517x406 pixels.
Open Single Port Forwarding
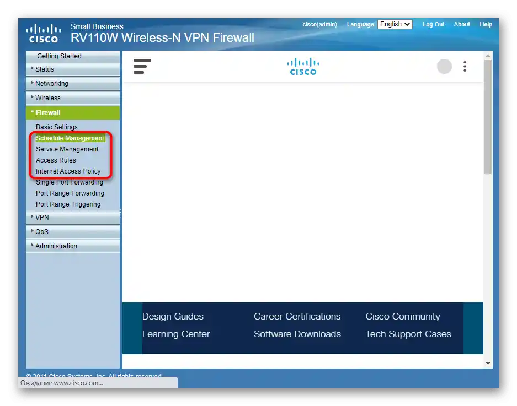point(70,182)
